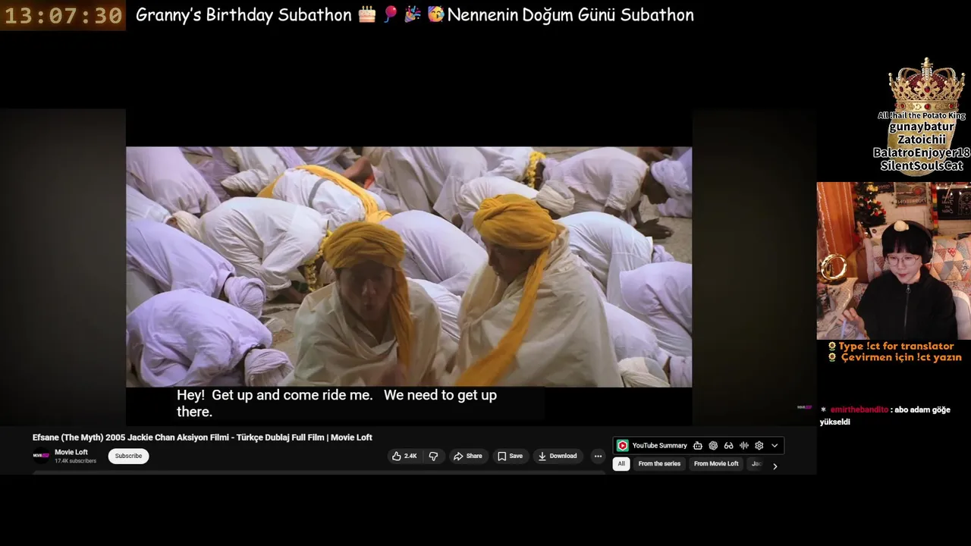Viewport: 971px width, 546px height.
Task: Show more filter chips with right arrow
Action: (775, 466)
